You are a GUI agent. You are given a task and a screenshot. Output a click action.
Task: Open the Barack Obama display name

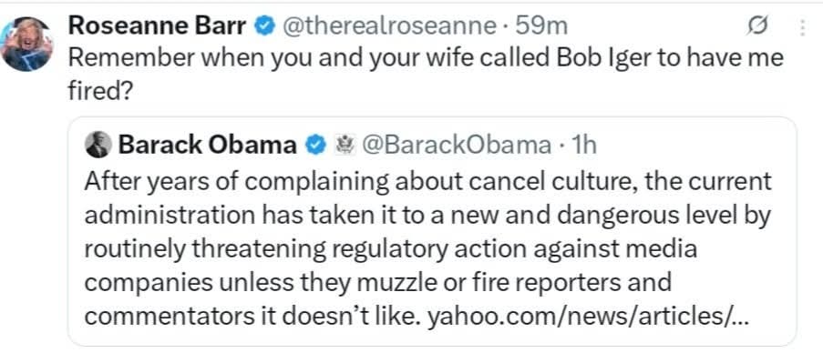coord(208,145)
